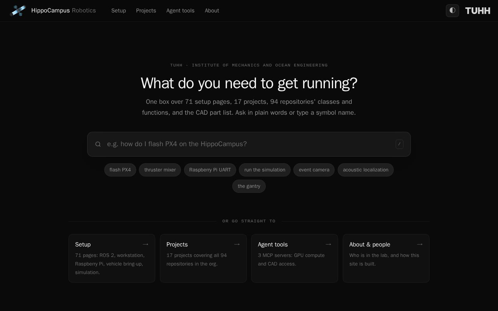Click "One box over 71 setup pages" subtitle
This screenshot has width=498, height=311.
pyautogui.click(x=189, y=102)
